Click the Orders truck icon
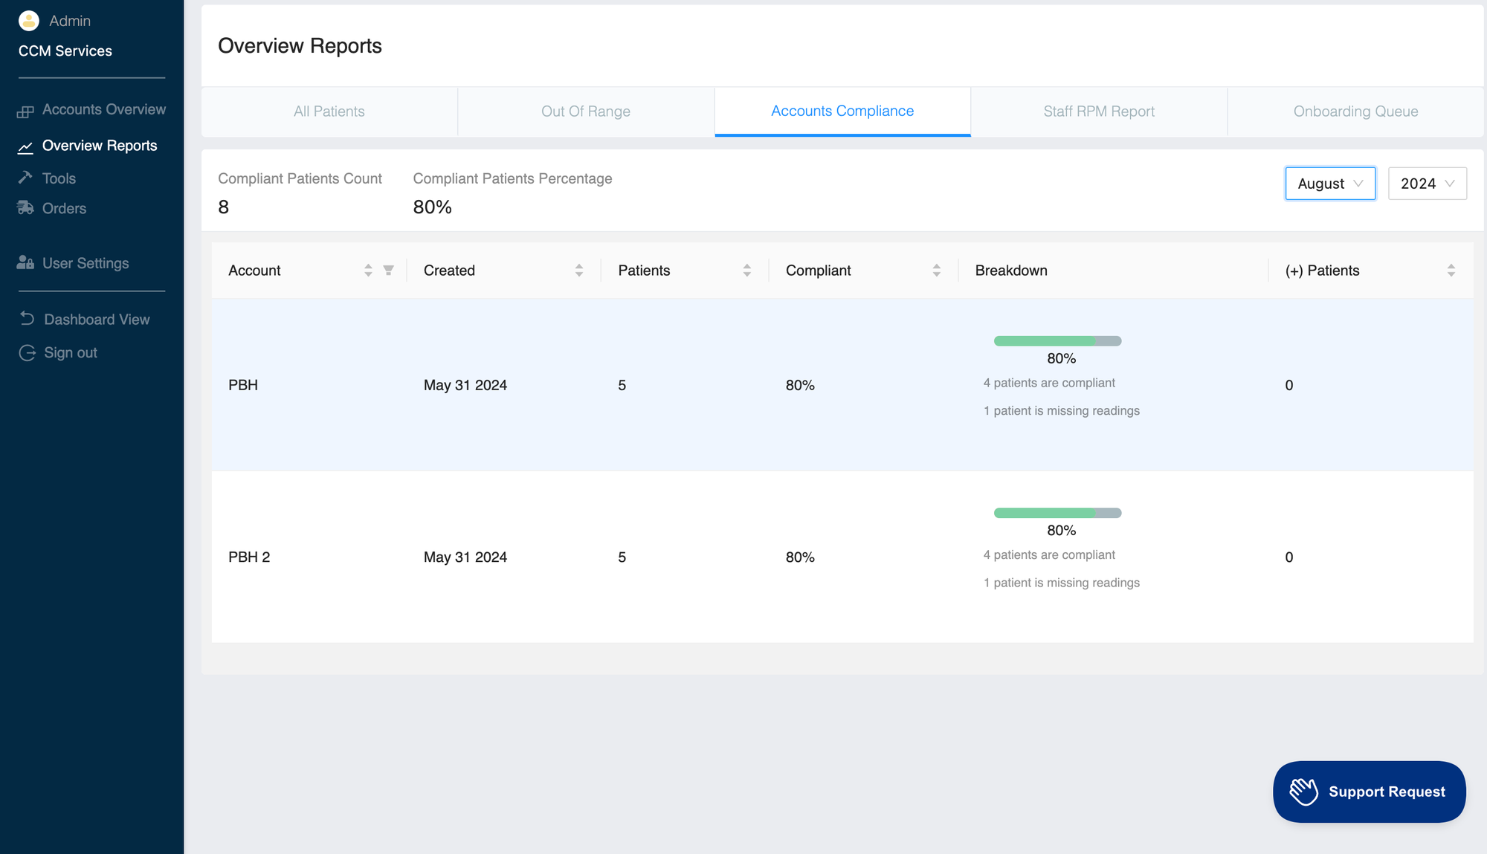The image size is (1487, 854). [25, 208]
